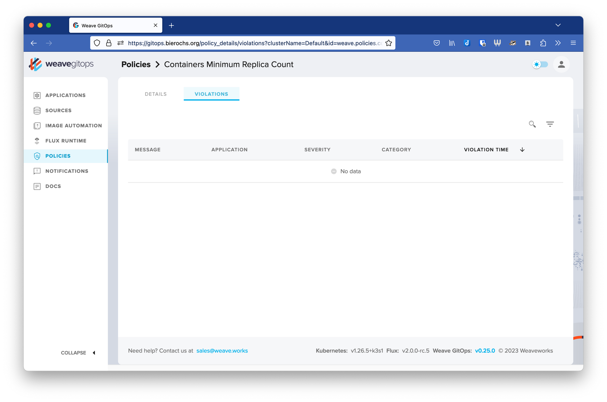Screen dimensions: 607x402
Task: Click Flux version v2.0.0-rc.5 text
Action: point(416,351)
